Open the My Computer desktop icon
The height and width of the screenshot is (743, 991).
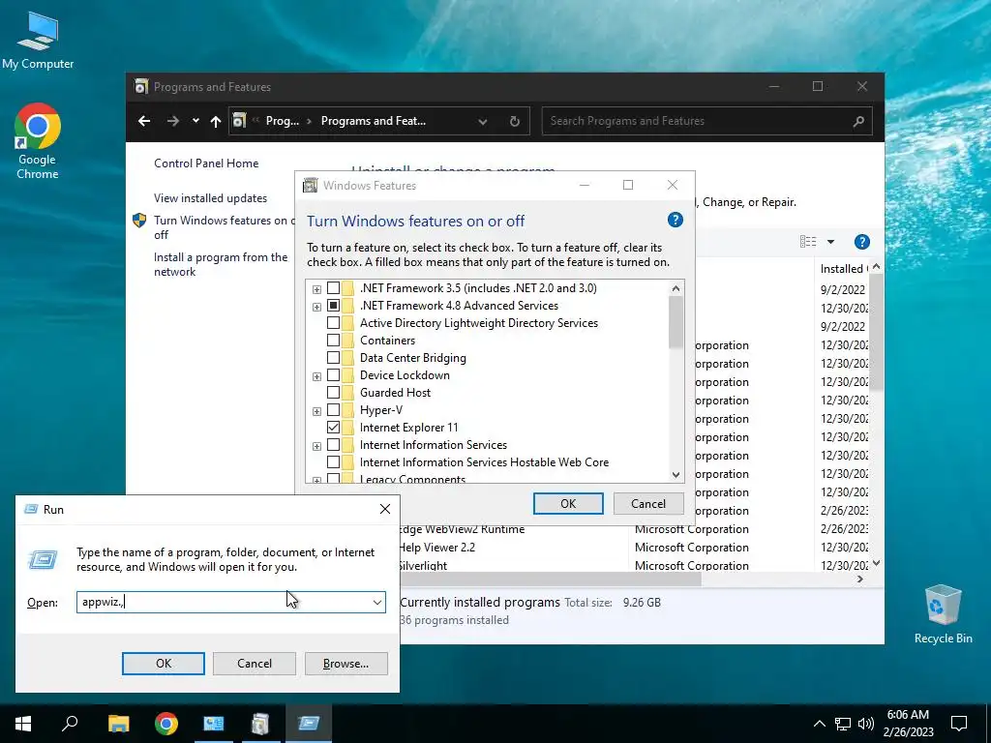click(x=38, y=41)
